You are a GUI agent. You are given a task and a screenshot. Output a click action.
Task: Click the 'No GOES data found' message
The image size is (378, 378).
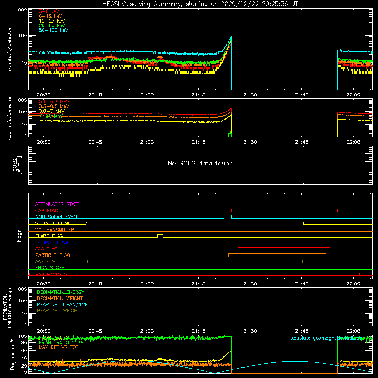(x=200, y=163)
